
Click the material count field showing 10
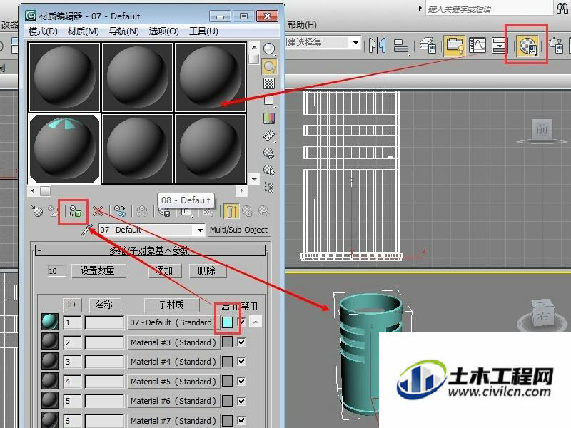(57, 271)
